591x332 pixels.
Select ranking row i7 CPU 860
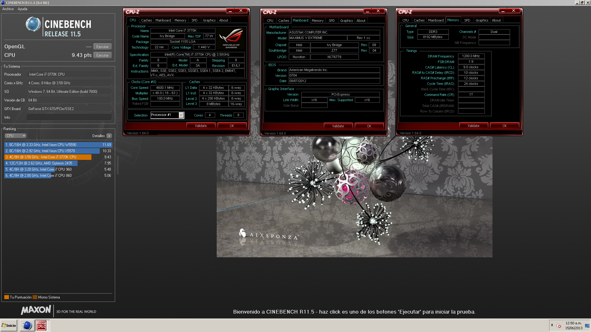coord(58,176)
